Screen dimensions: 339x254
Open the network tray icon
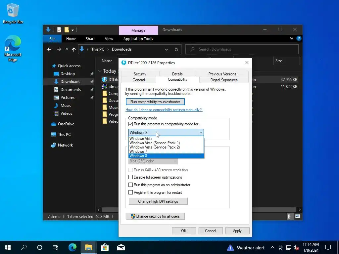pos(288,247)
